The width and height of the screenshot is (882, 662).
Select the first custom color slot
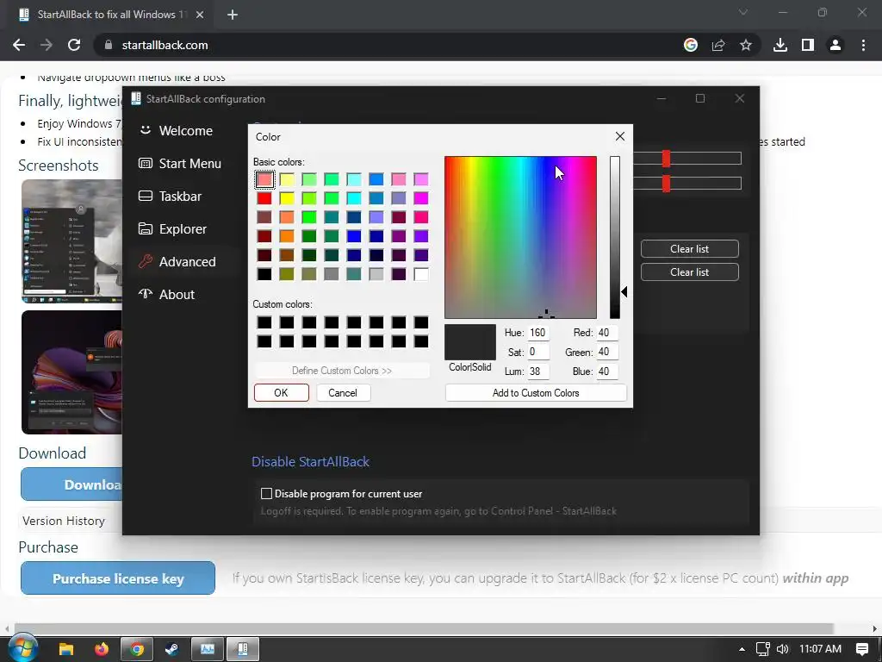coord(264,322)
